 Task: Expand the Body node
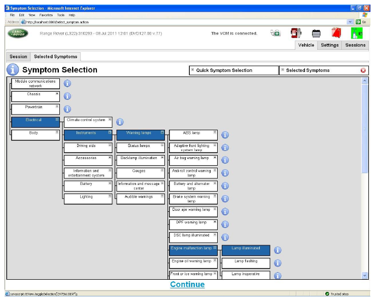point(57,132)
